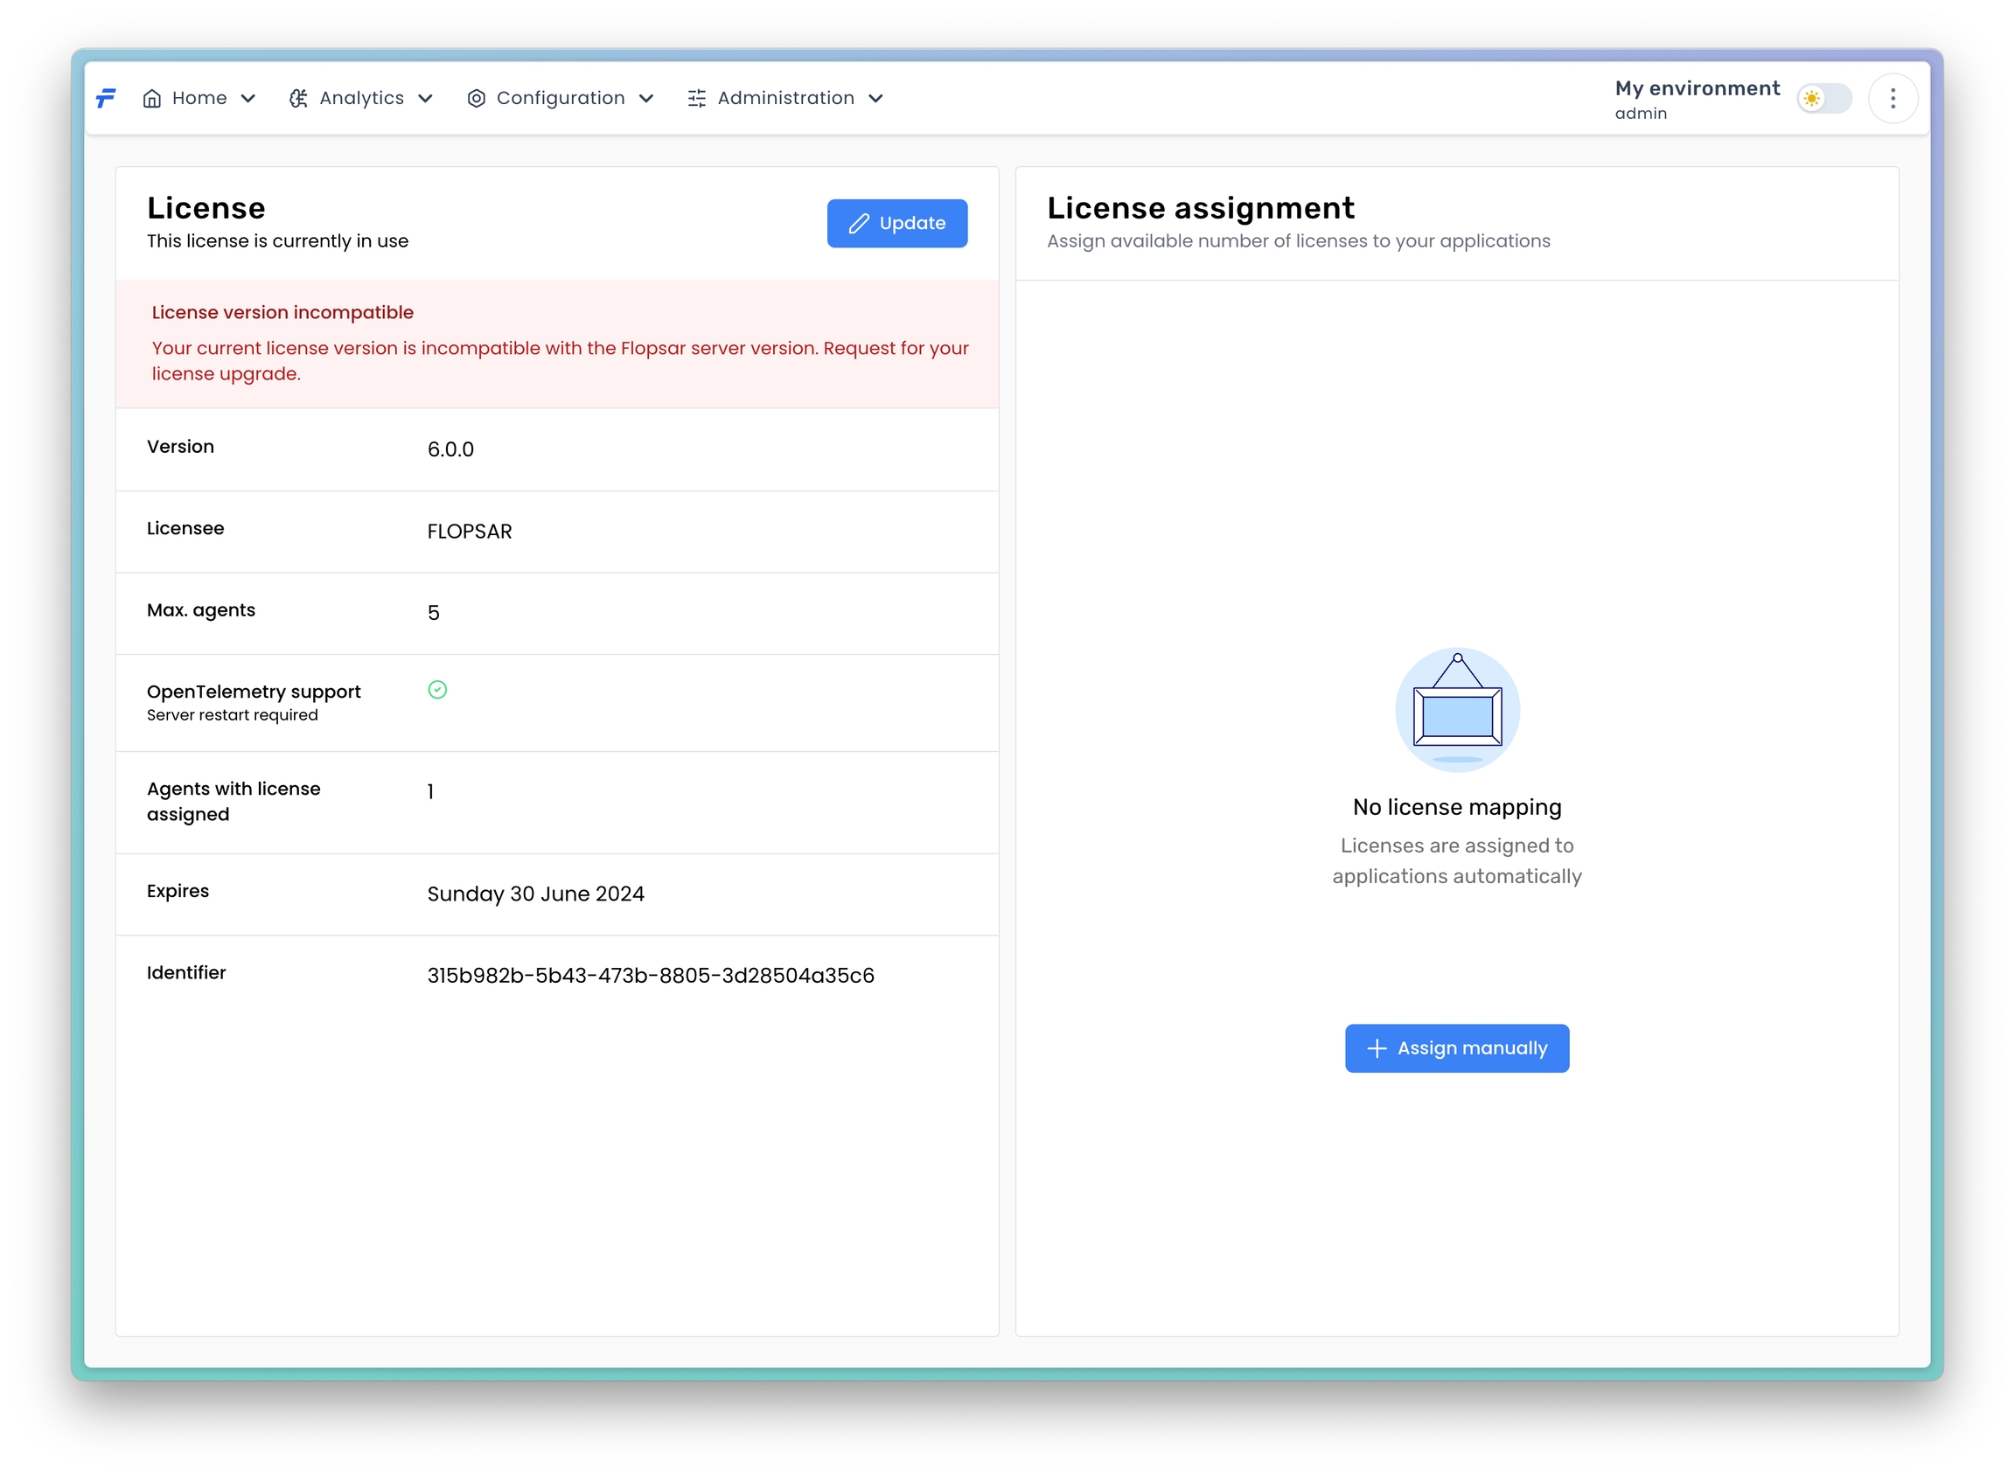The height and width of the screenshot is (1475, 2015).
Task: Click the No license mapping illustration
Action: (1457, 710)
